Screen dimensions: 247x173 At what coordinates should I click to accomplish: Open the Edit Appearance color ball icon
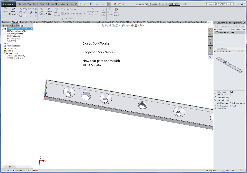pyautogui.click(x=132, y=26)
